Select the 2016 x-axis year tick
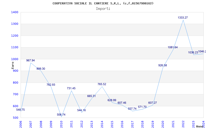This screenshot has width=206, height=129. click(122, 124)
